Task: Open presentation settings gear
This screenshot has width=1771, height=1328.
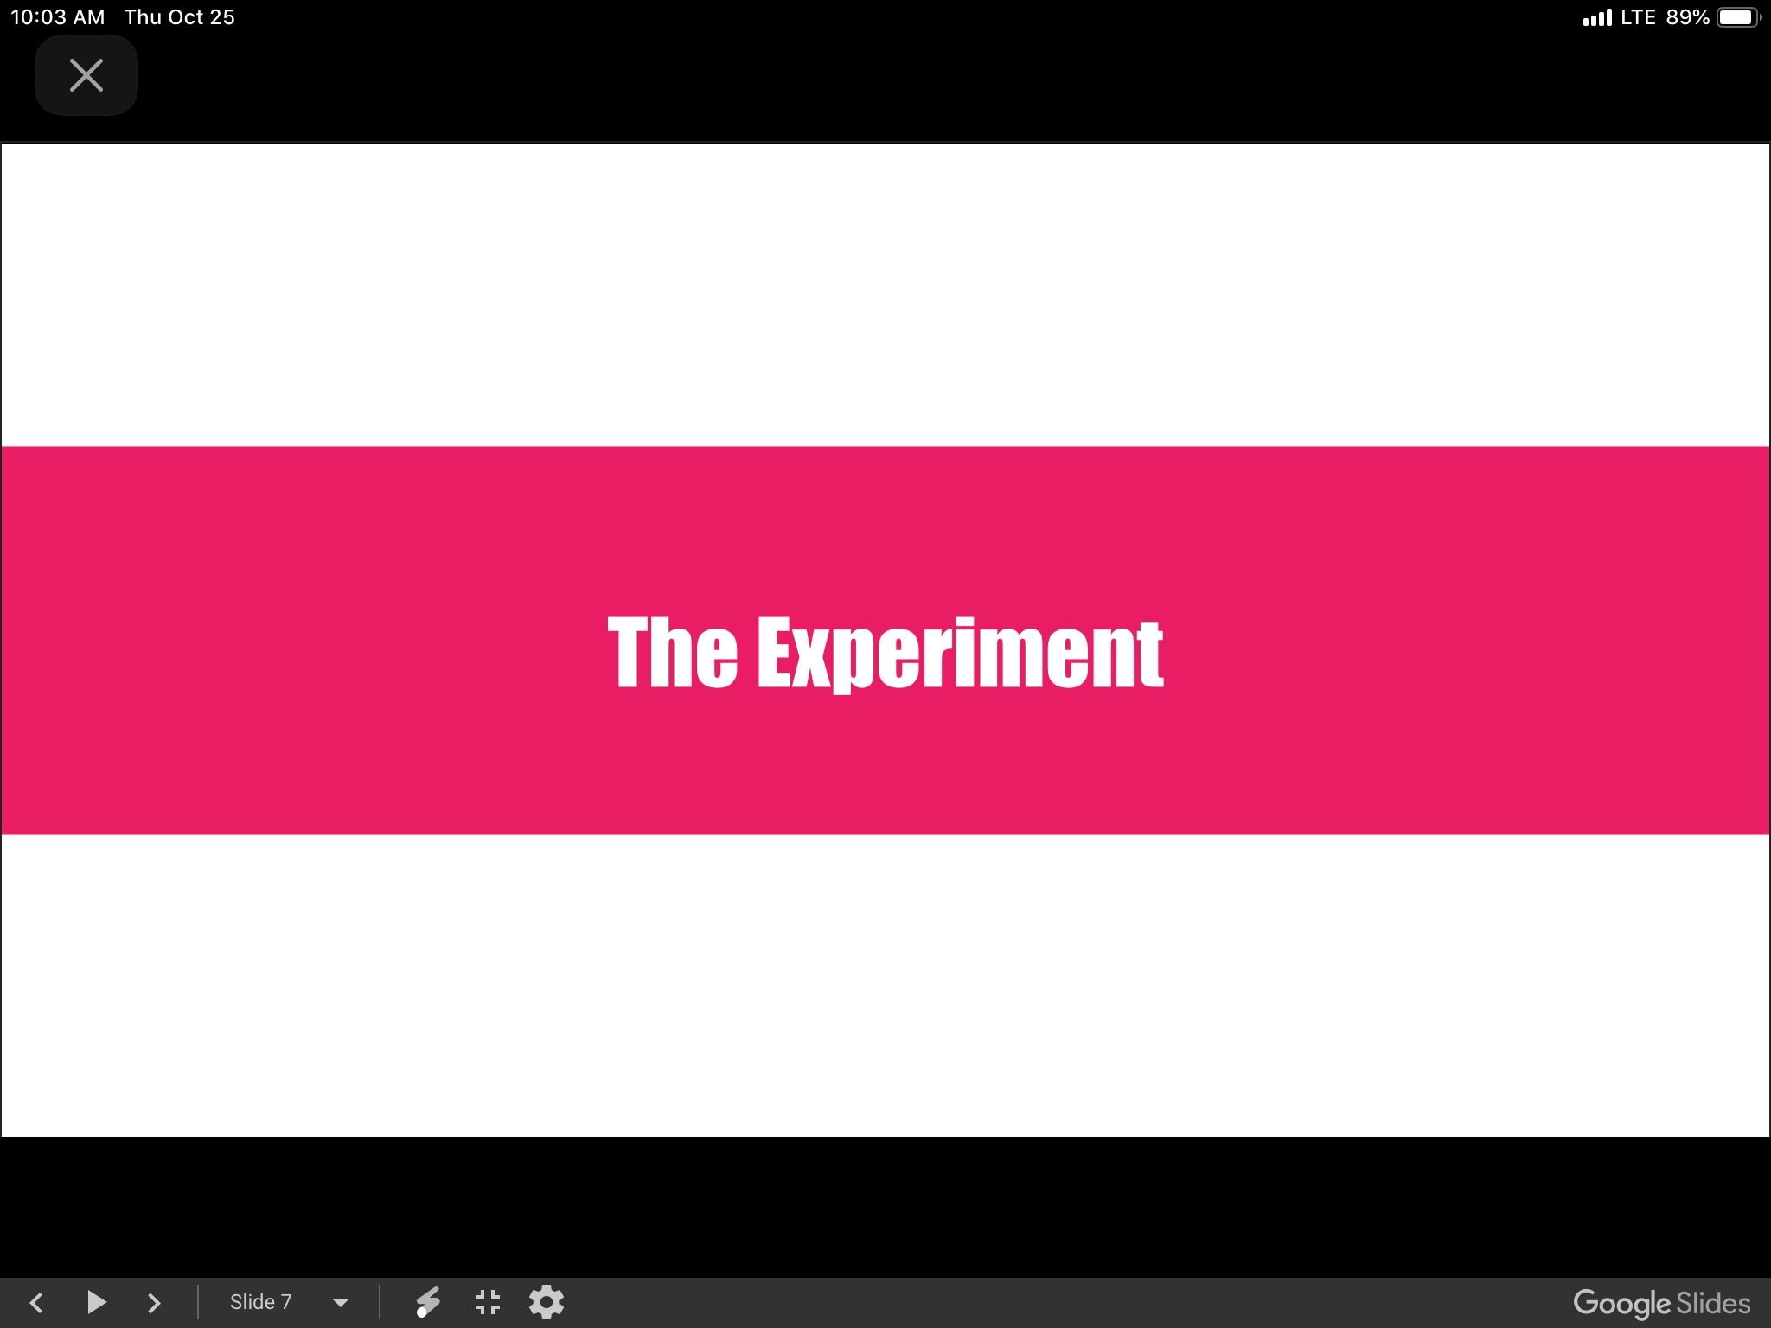Action: 547,1302
